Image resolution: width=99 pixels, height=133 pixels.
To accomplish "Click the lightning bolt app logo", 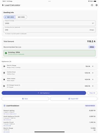I will 3,5.
